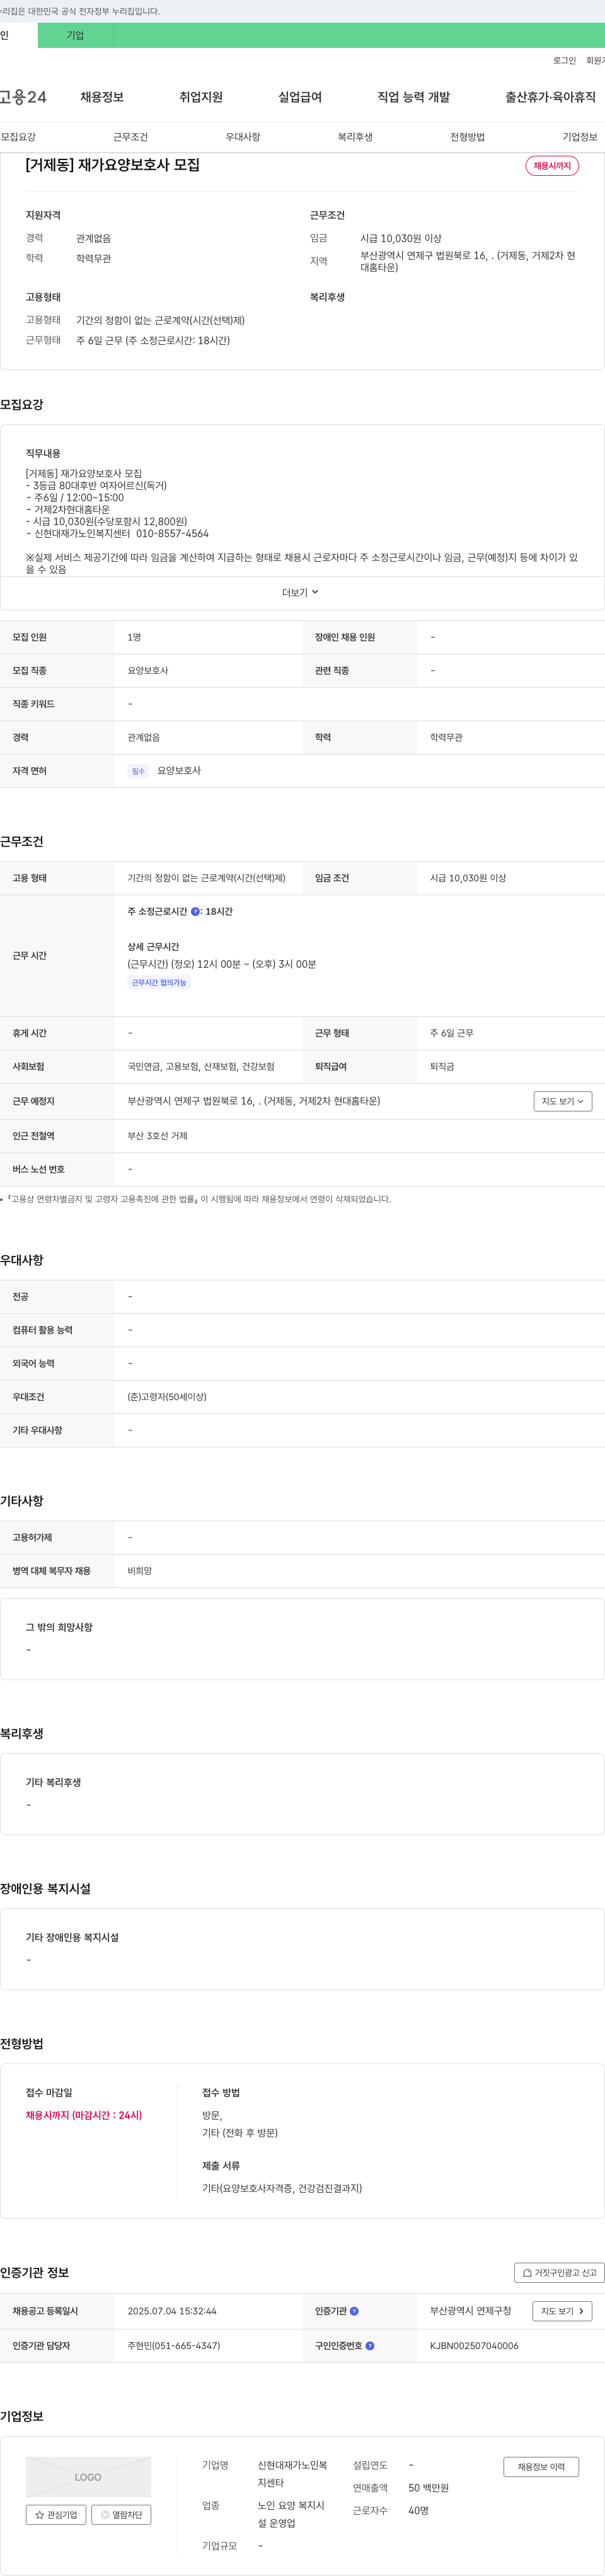Click company name 신현대재가노인복지센타
The image size is (605, 2576).
(x=292, y=2474)
